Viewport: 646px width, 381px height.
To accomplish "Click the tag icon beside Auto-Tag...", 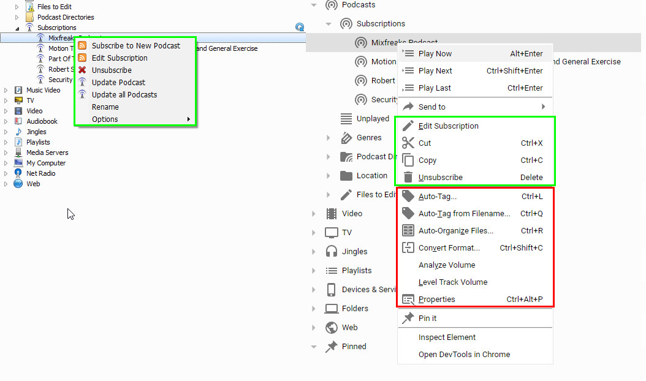I will pos(408,196).
